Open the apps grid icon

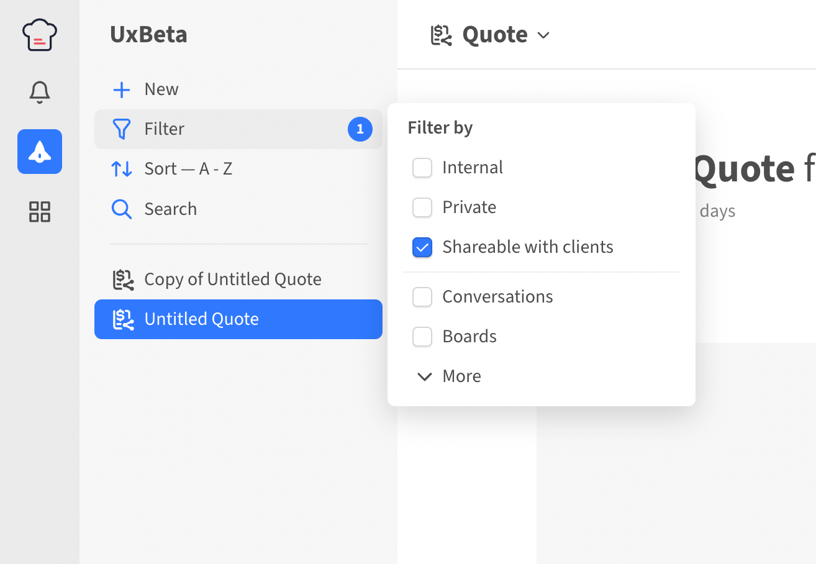[x=40, y=212]
